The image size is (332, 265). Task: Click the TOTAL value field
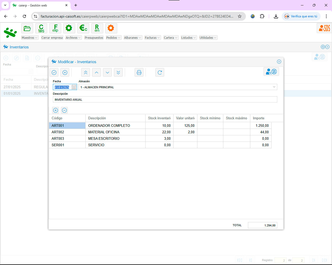click(x=262, y=225)
